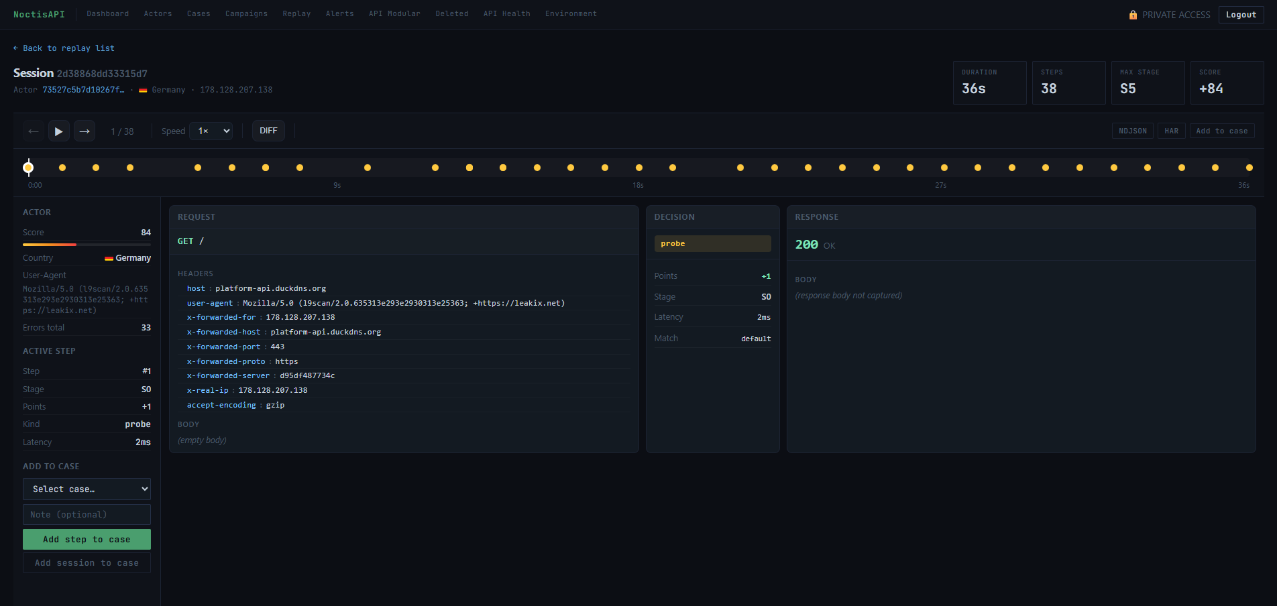Click Add to case in the toolbar
Viewport: 1277px width, 606px height.
(1222, 131)
